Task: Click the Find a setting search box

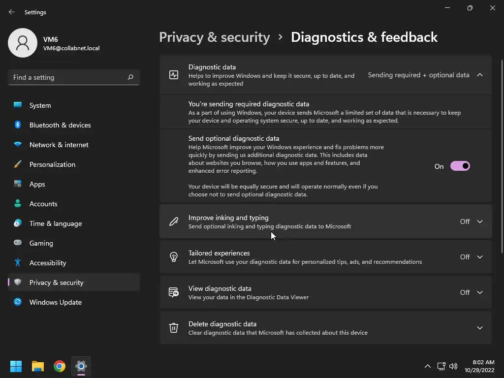Action: 68,77
